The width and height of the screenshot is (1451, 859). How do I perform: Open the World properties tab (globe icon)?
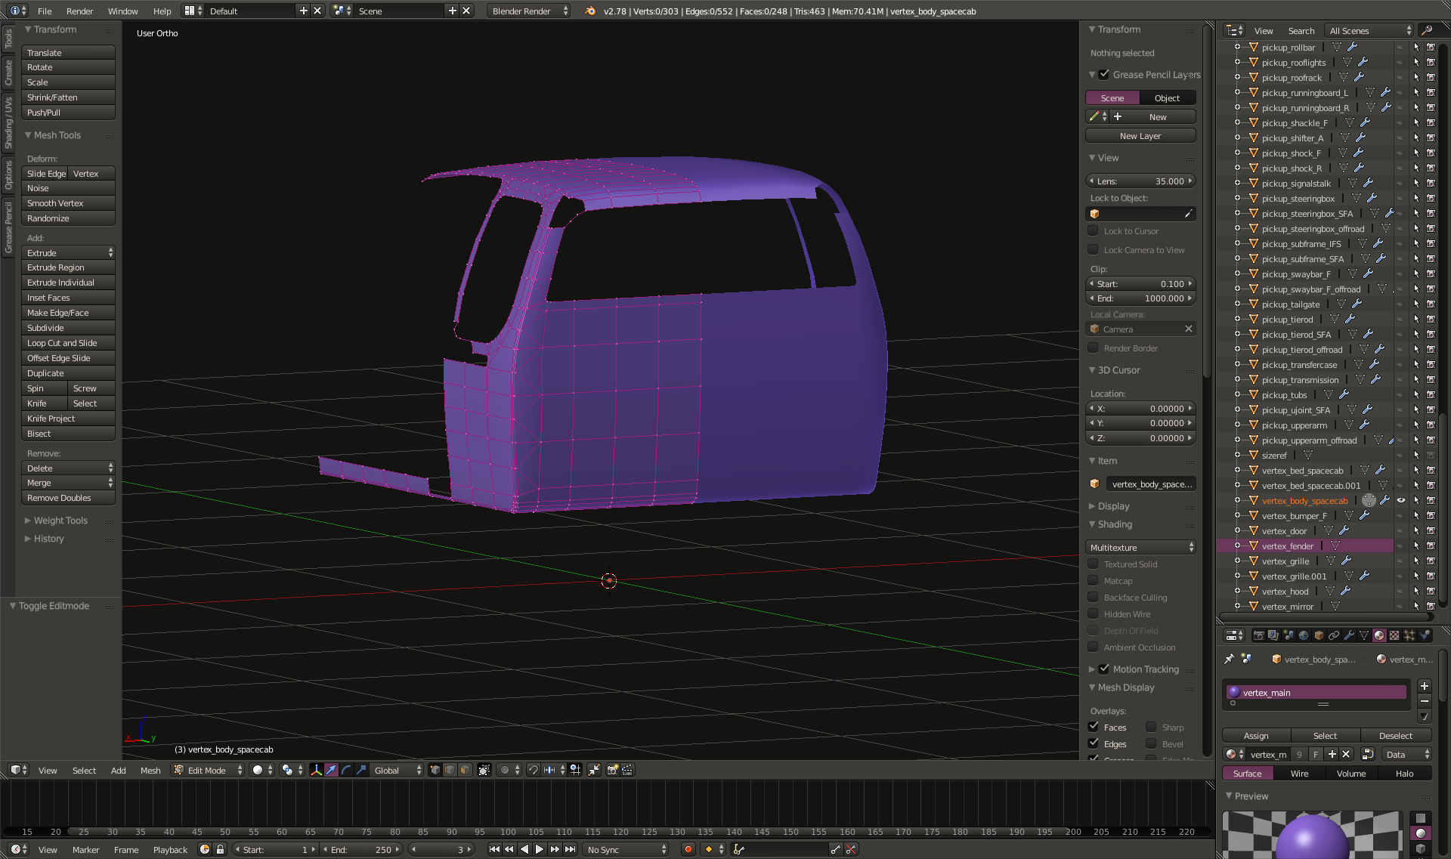pos(1304,635)
